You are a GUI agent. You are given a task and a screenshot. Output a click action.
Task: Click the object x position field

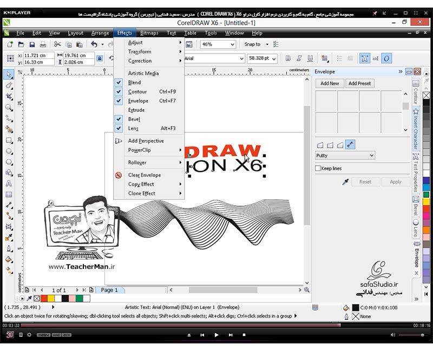pyautogui.click(x=38, y=56)
